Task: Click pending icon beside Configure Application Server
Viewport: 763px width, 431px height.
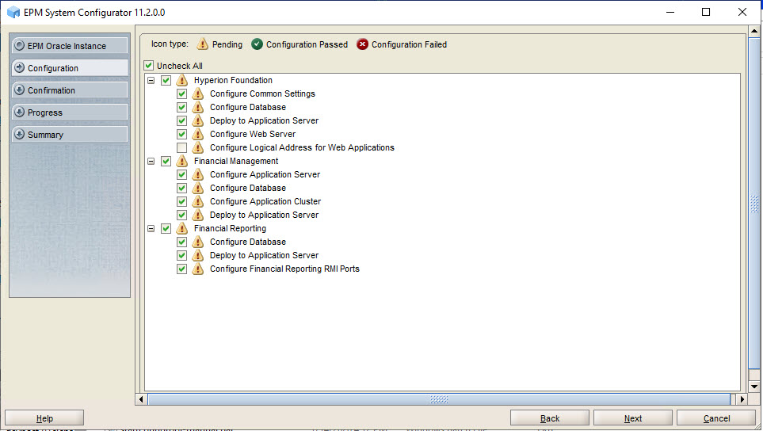Action: point(198,174)
